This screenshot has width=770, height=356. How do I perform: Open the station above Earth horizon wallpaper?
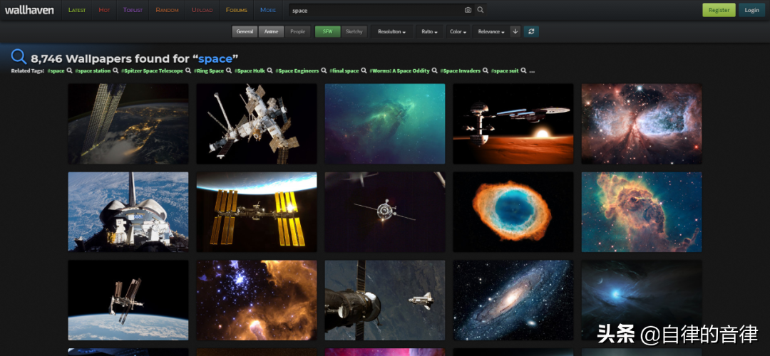(x=128, y=300)
